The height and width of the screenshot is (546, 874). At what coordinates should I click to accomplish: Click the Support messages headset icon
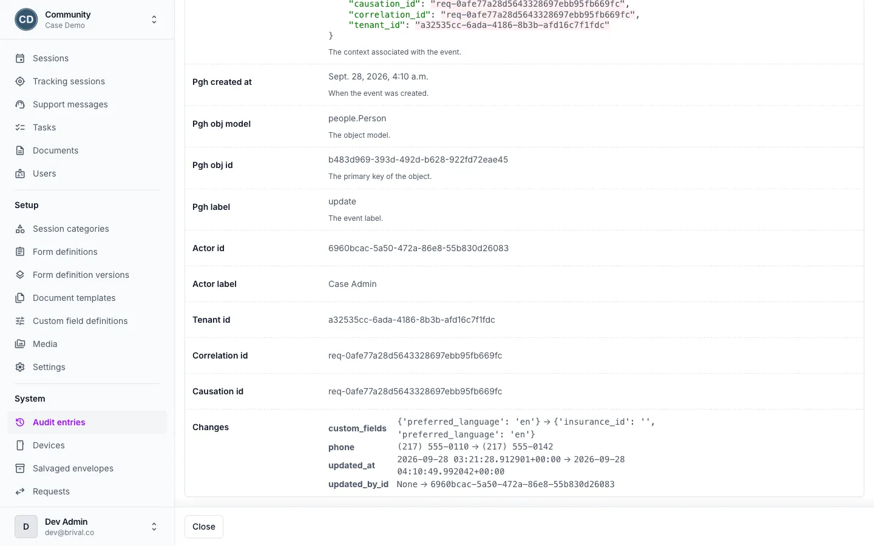[20, 104]
